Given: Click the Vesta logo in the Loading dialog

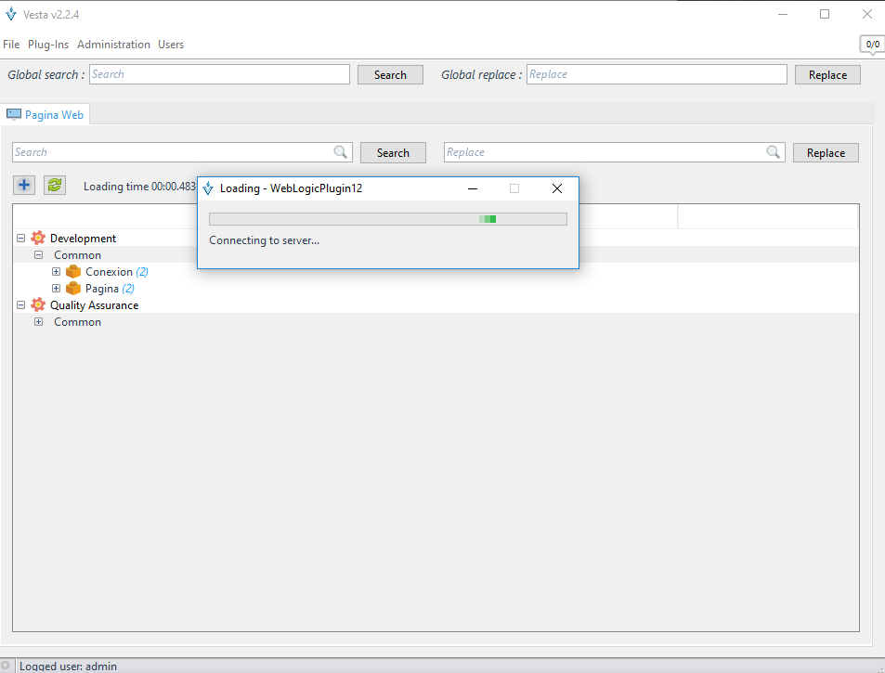Looking at the screenshot, I should 208,188.
